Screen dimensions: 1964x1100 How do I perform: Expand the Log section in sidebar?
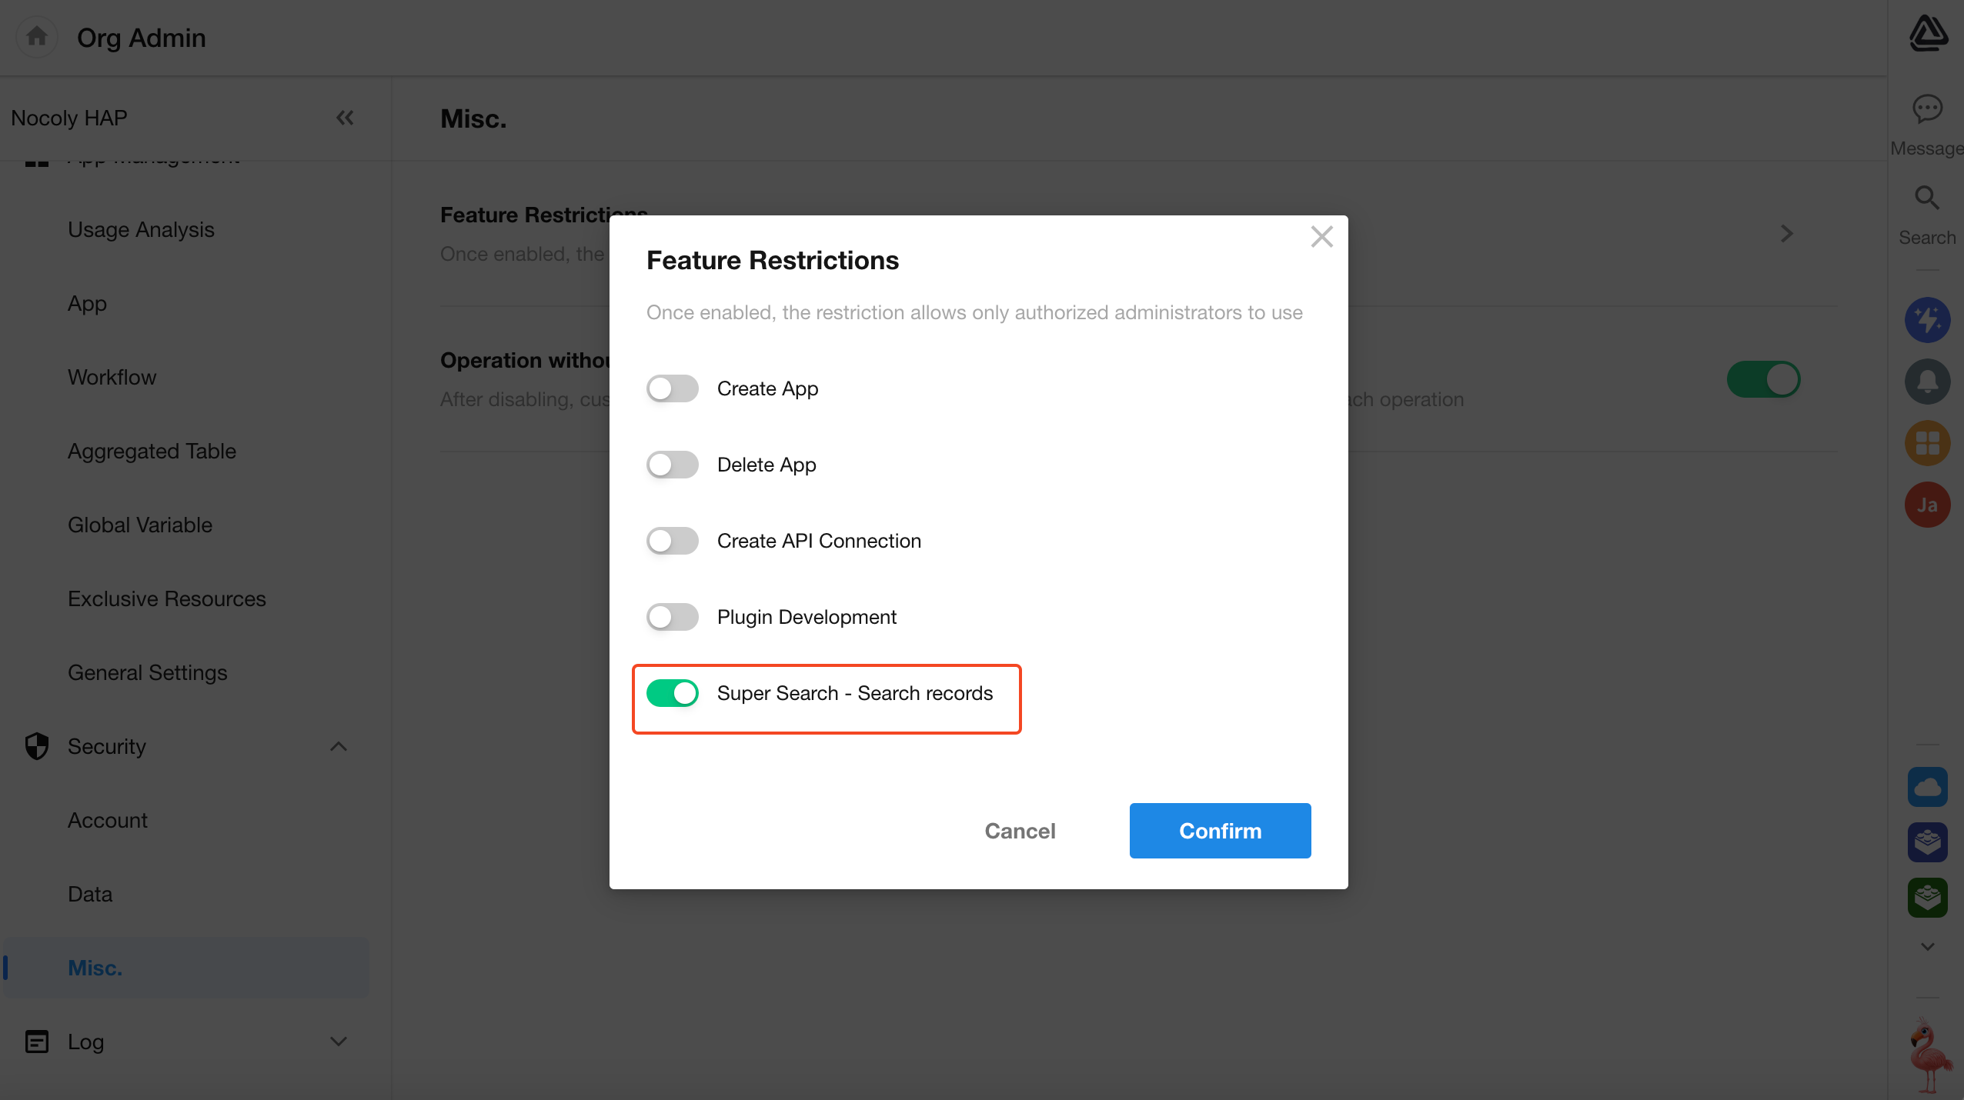pos(338,1042)
